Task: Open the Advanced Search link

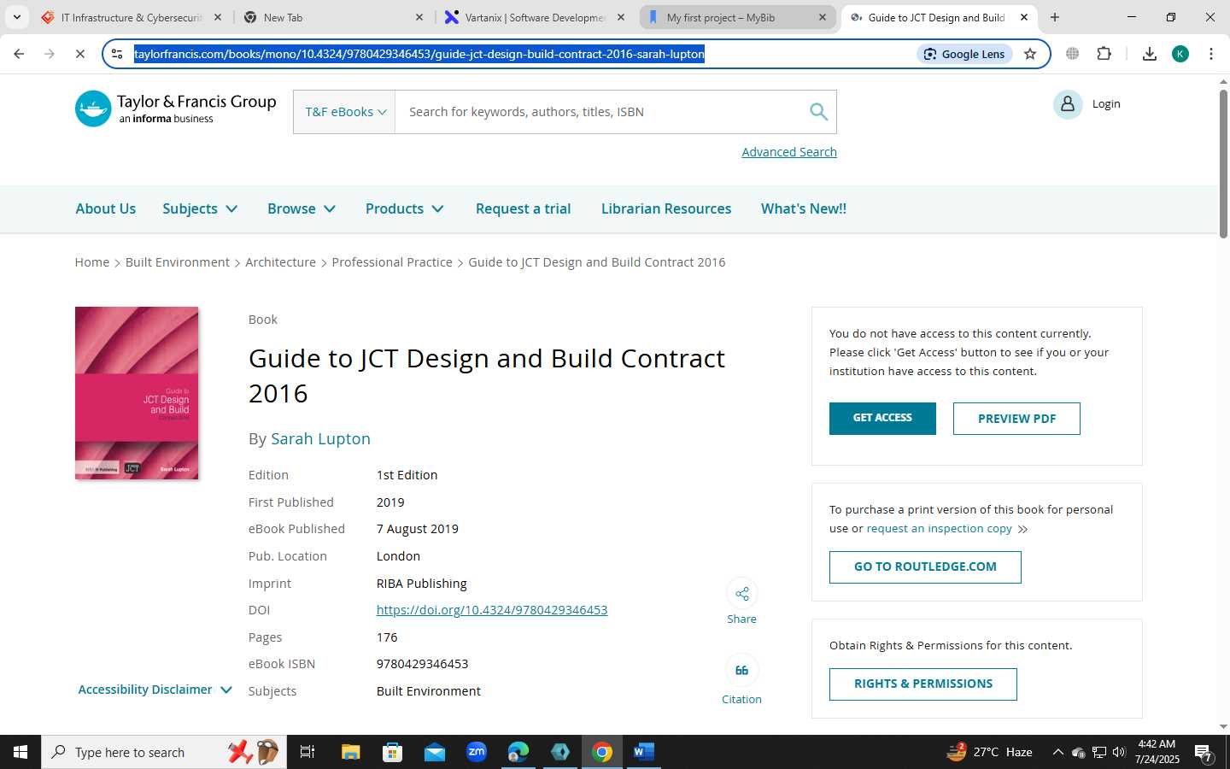Action: pyautogui.click(x=789, y=152)
